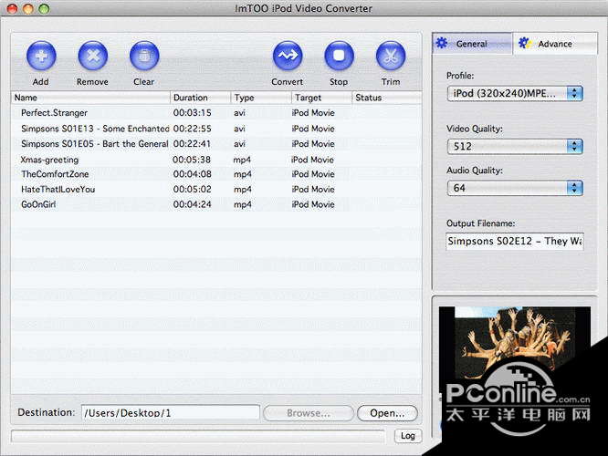
Task: Open the Profile dropdown iPod (320x240)MPE...
Action: click(515, 93)
